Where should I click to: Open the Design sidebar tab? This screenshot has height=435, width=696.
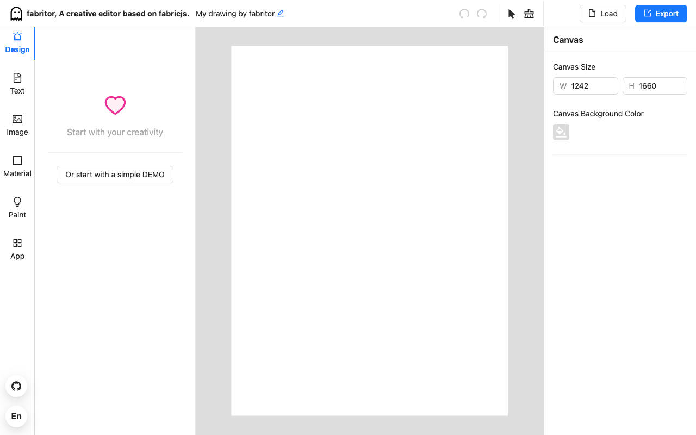pyautogui.click(x=17, y=43)
